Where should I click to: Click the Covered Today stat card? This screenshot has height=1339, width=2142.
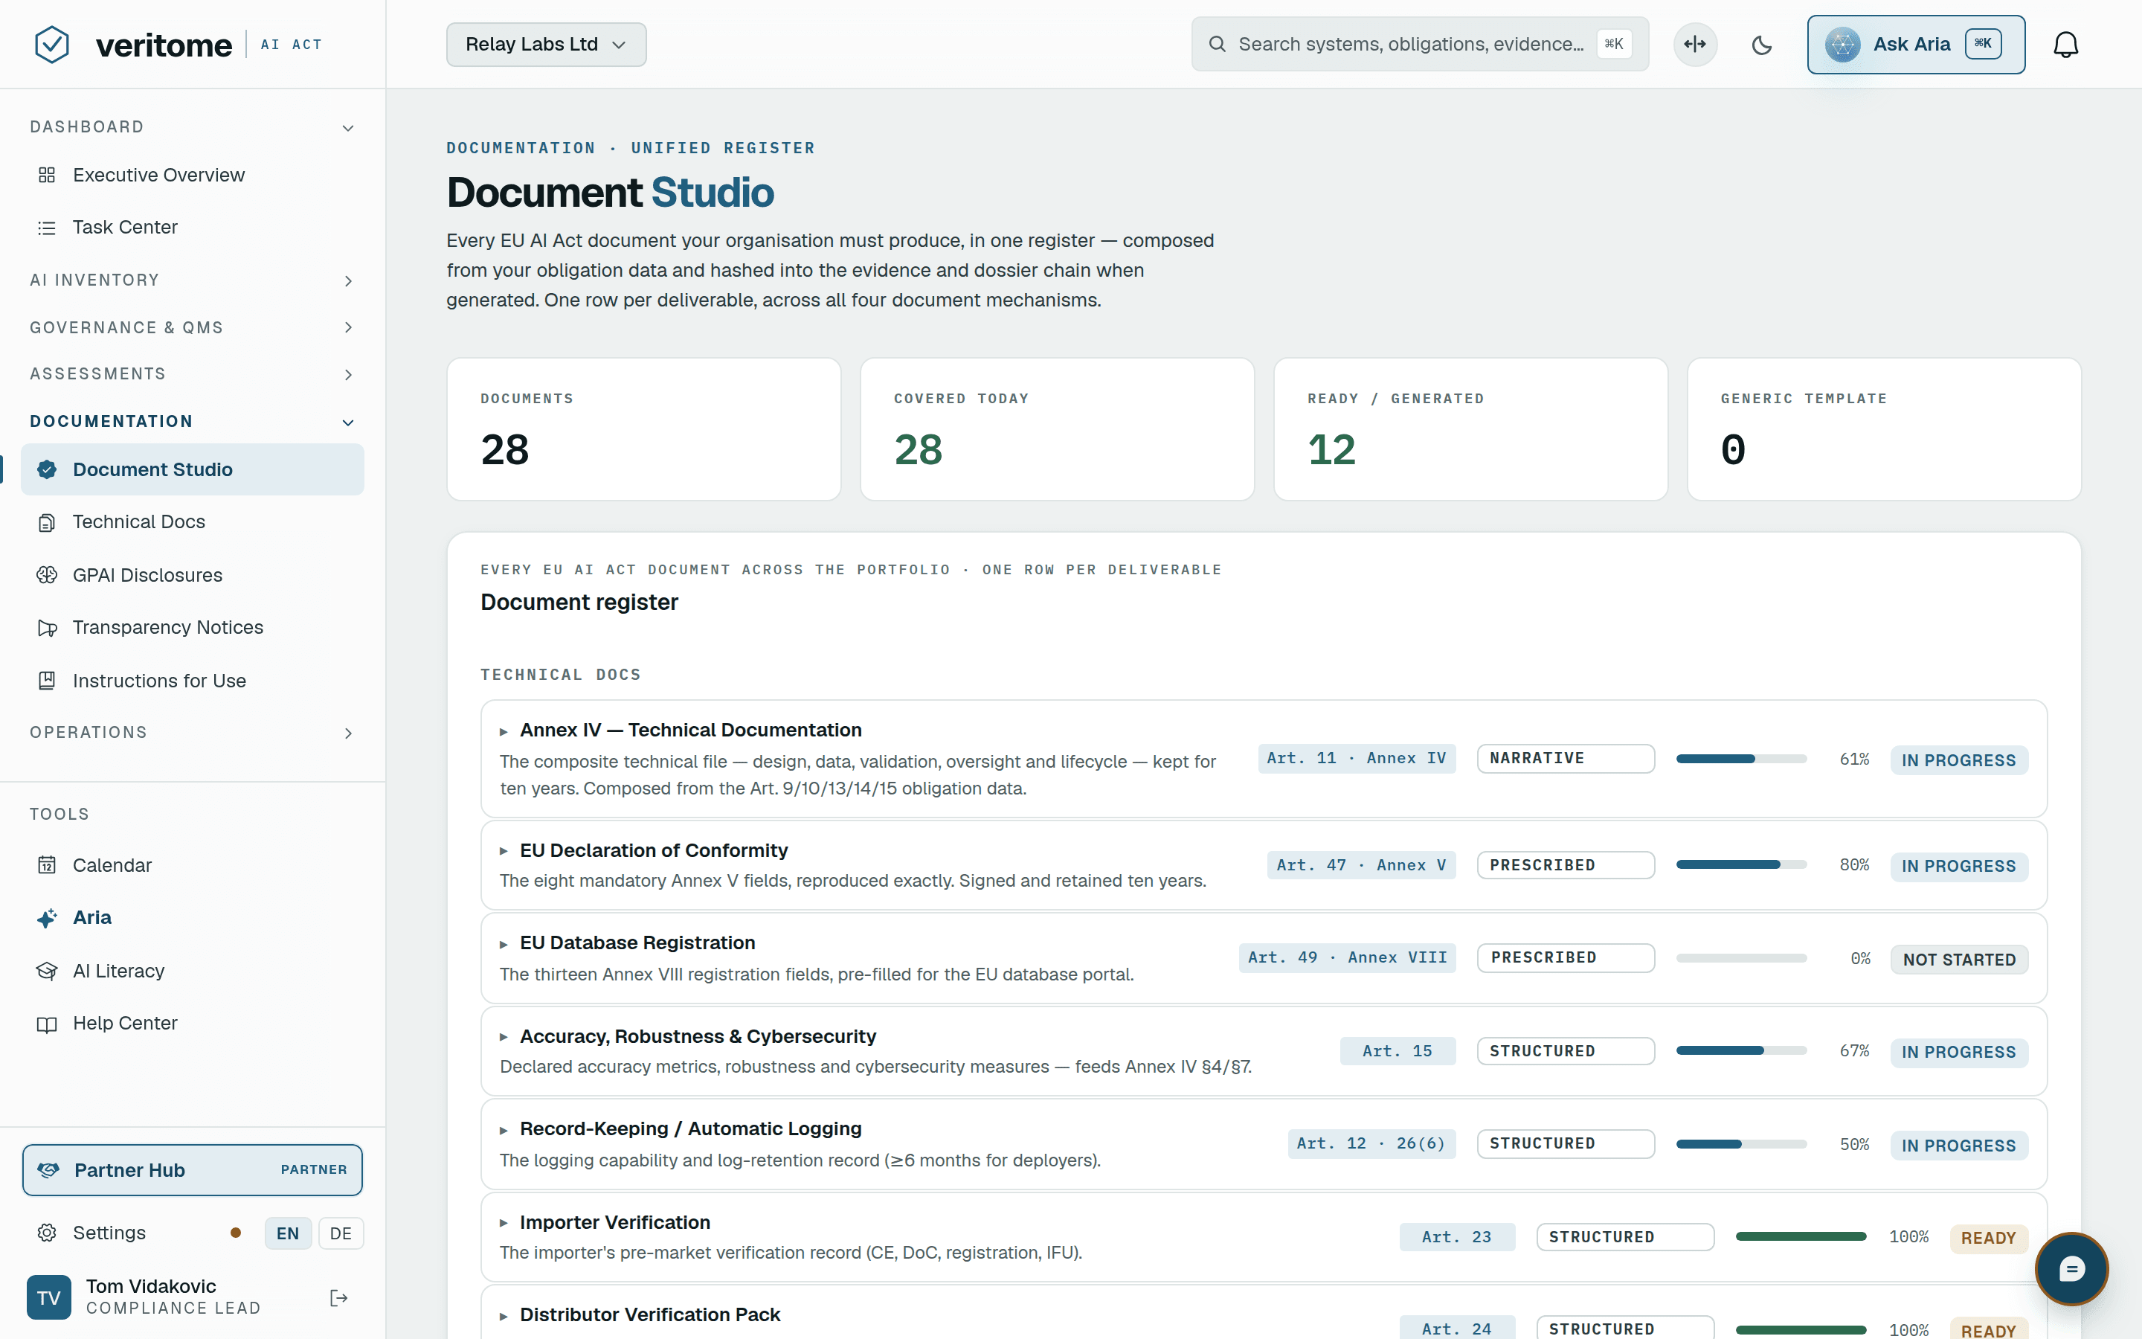(1057, 429)
